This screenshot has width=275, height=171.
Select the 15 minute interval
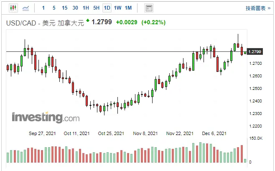64,8
